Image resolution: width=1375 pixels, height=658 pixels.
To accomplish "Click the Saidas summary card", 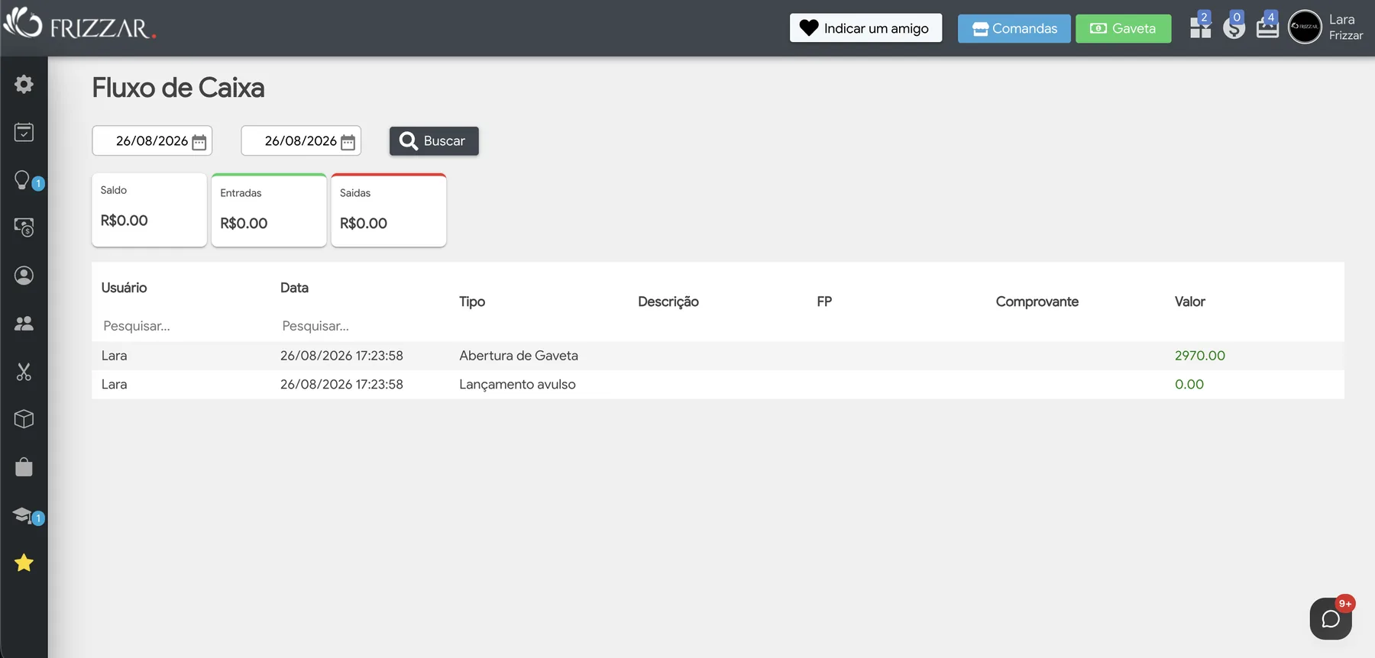I will (x=389, y=210).
